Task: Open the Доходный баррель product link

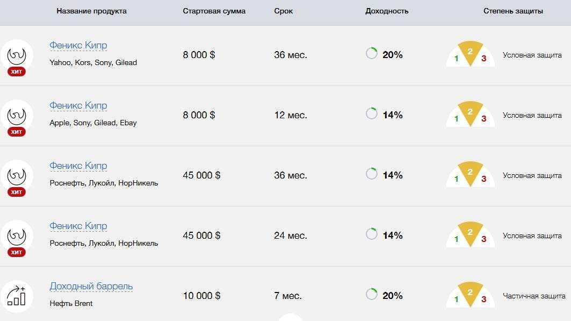Action: pos(91,287)
